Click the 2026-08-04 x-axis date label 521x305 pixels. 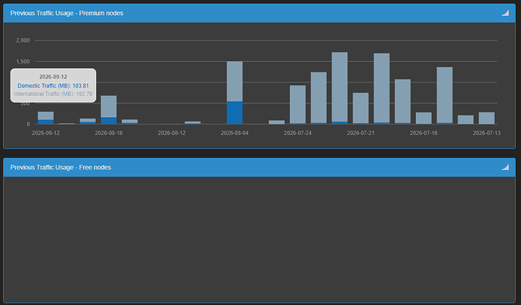click(x=235, y=133)
